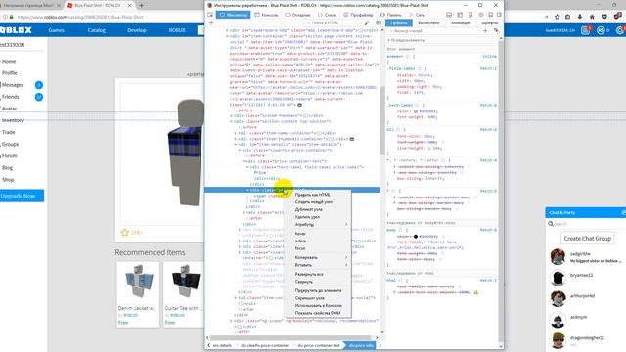This screenshot has width=626, height=352.
Task: Choose 'Прокрутить до элемента' menu item
Action: 317,290
